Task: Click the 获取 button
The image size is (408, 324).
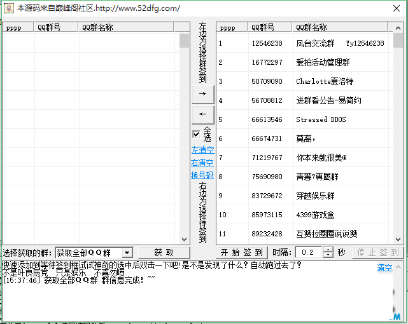Action: (164, 252)
